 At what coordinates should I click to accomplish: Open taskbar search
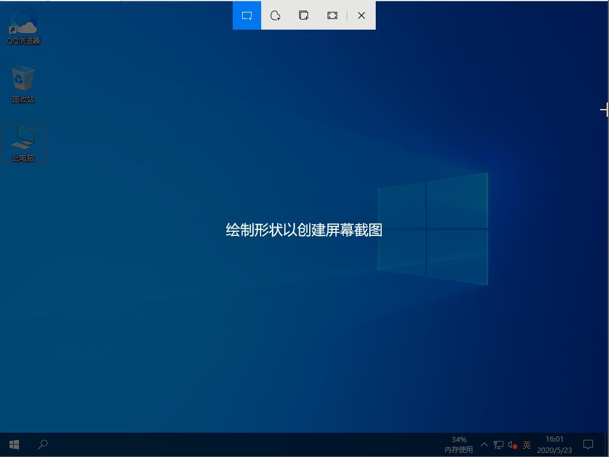(x=42, y=444)
